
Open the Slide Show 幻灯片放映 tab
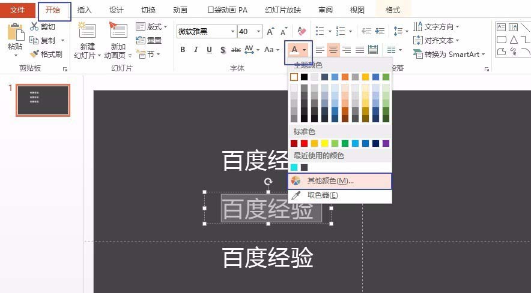coord(283,10)
